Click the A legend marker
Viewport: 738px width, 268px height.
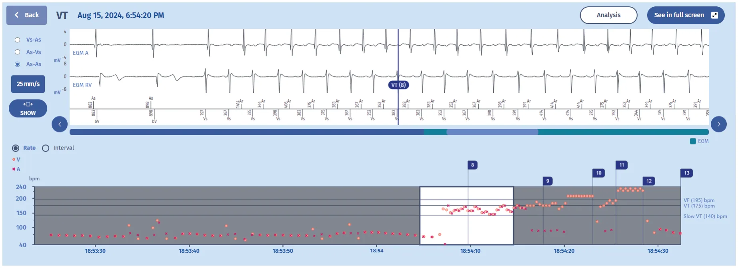point(14,169)
